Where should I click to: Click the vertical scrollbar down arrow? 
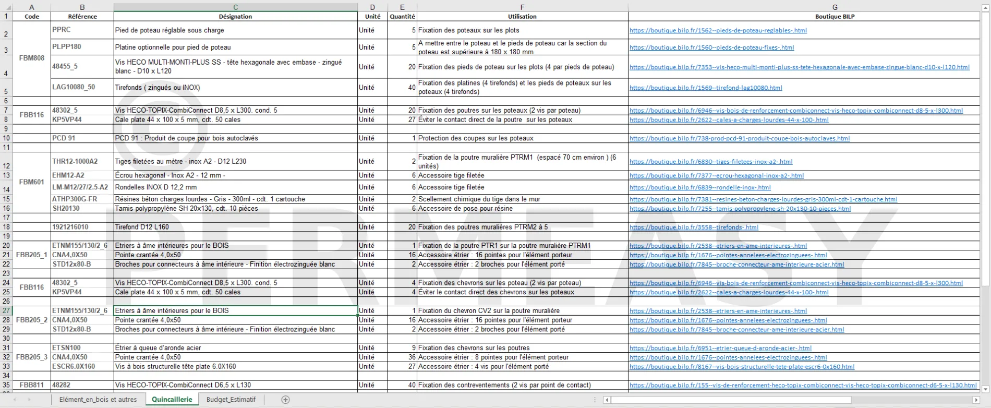986,389
